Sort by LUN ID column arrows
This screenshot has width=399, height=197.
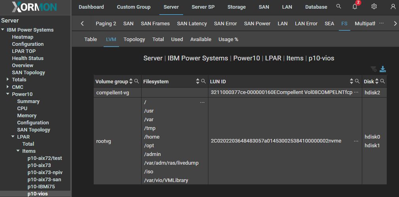[352, 81]
